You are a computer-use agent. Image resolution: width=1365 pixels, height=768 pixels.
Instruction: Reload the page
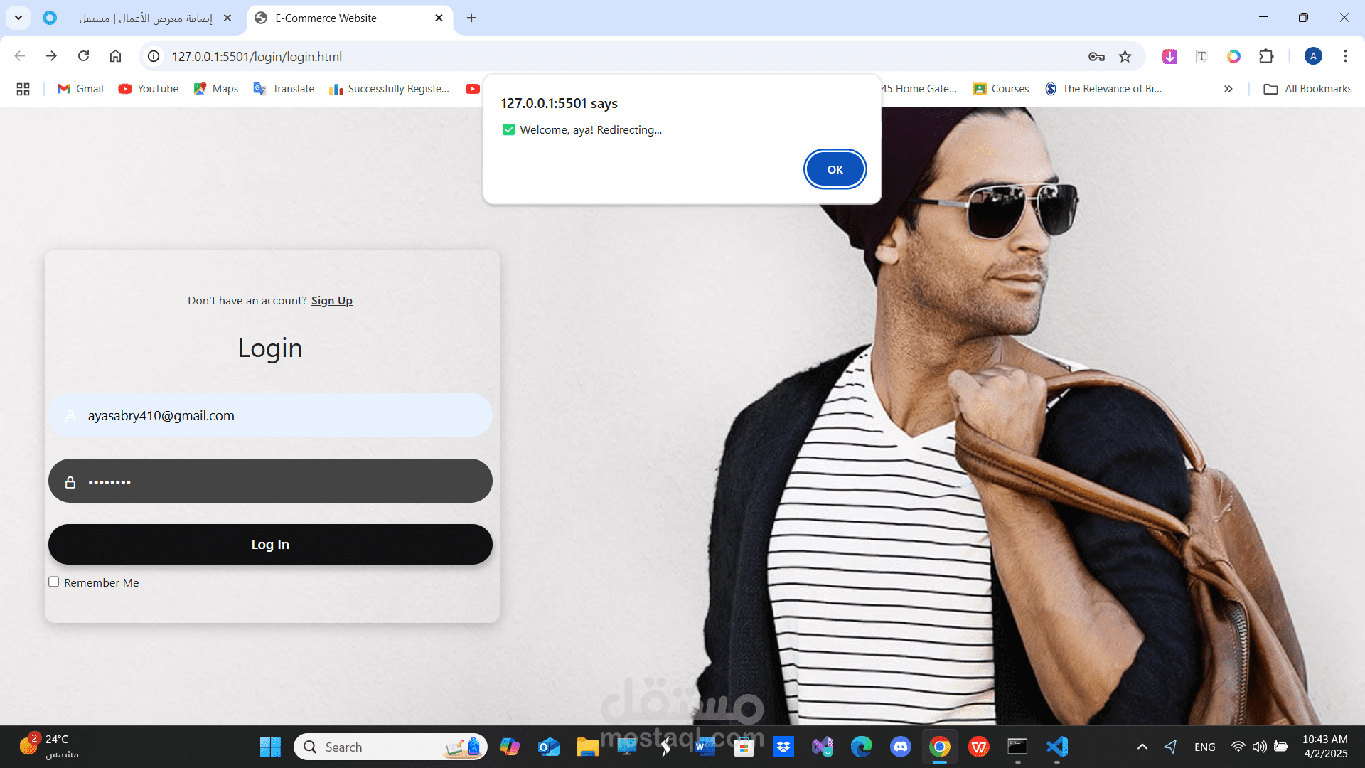tap(83, 56)
